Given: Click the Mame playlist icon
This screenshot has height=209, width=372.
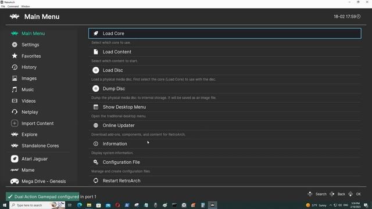Looking at the screenshot, I should [15, 170].
